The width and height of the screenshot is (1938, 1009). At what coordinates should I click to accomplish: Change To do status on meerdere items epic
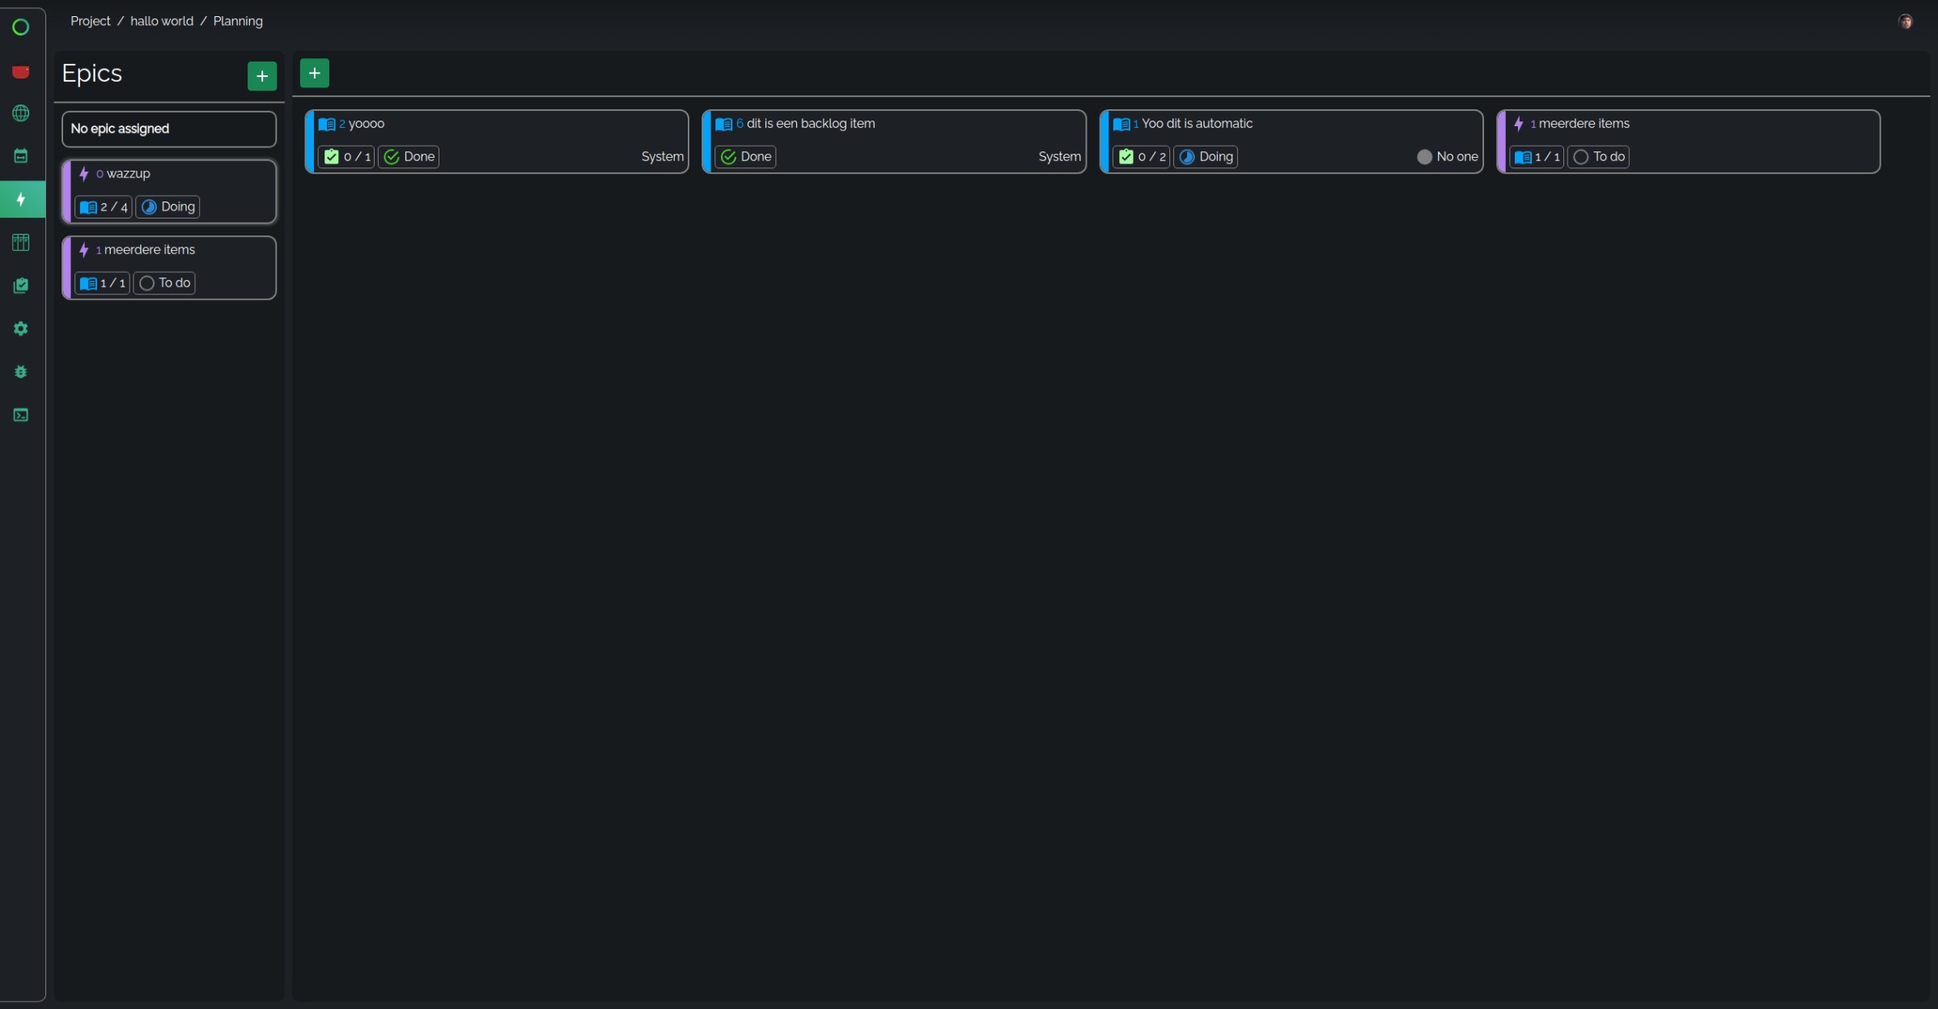(163, 283)
